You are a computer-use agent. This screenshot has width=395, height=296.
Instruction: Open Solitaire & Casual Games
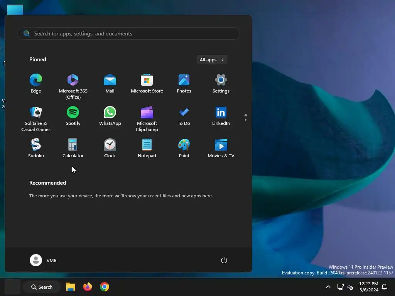pyautogui.click(x=36, y=119)
